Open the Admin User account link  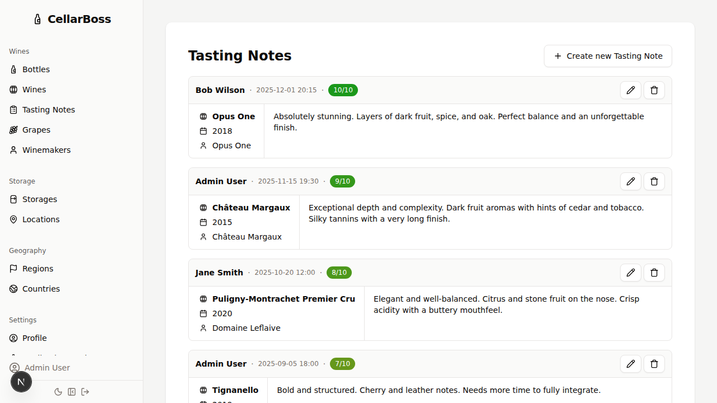pos(46,368)
